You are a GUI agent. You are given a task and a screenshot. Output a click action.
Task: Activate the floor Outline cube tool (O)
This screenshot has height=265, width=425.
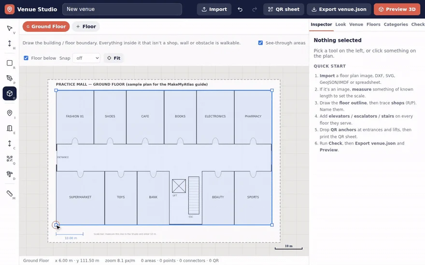(x=10, y=93)
